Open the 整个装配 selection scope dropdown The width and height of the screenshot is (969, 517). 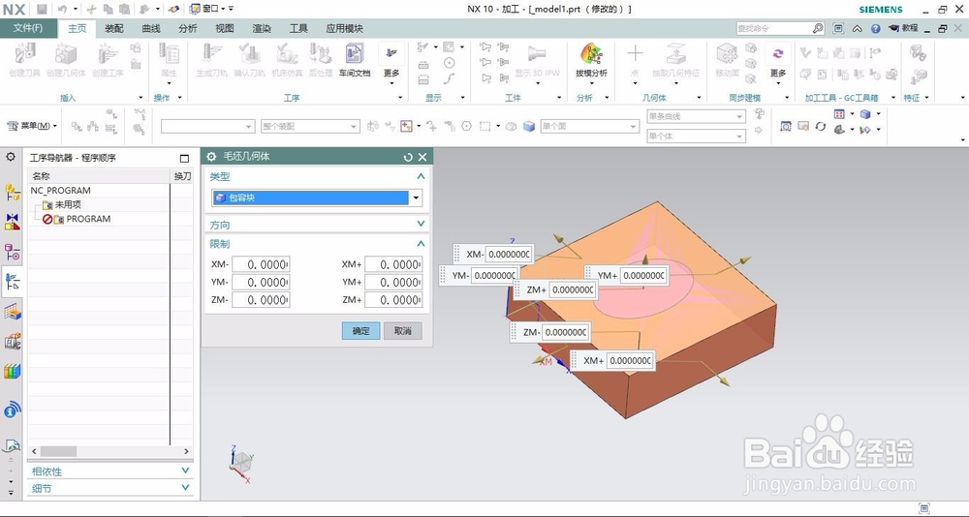tap(310, 126)
